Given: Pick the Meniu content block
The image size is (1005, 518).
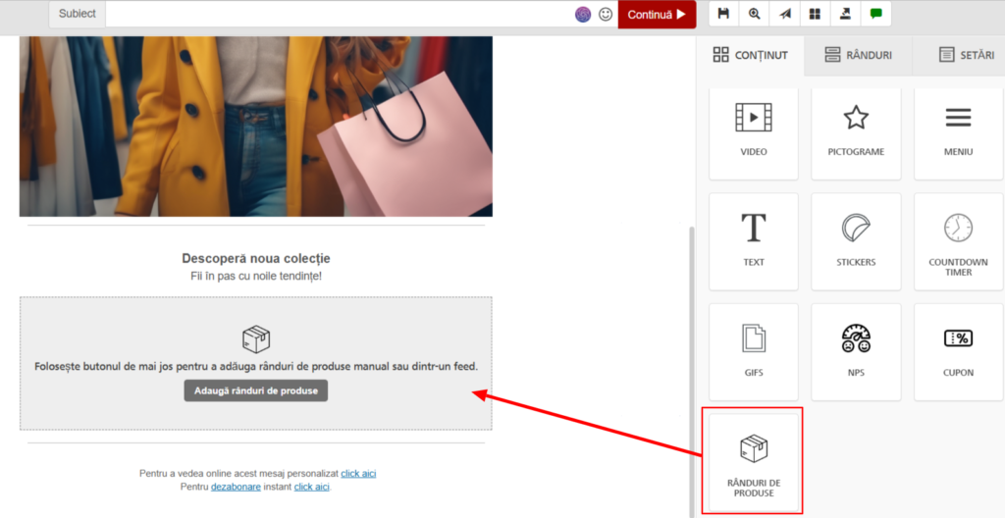Looking at the screenshot, I should pos(958,132).
